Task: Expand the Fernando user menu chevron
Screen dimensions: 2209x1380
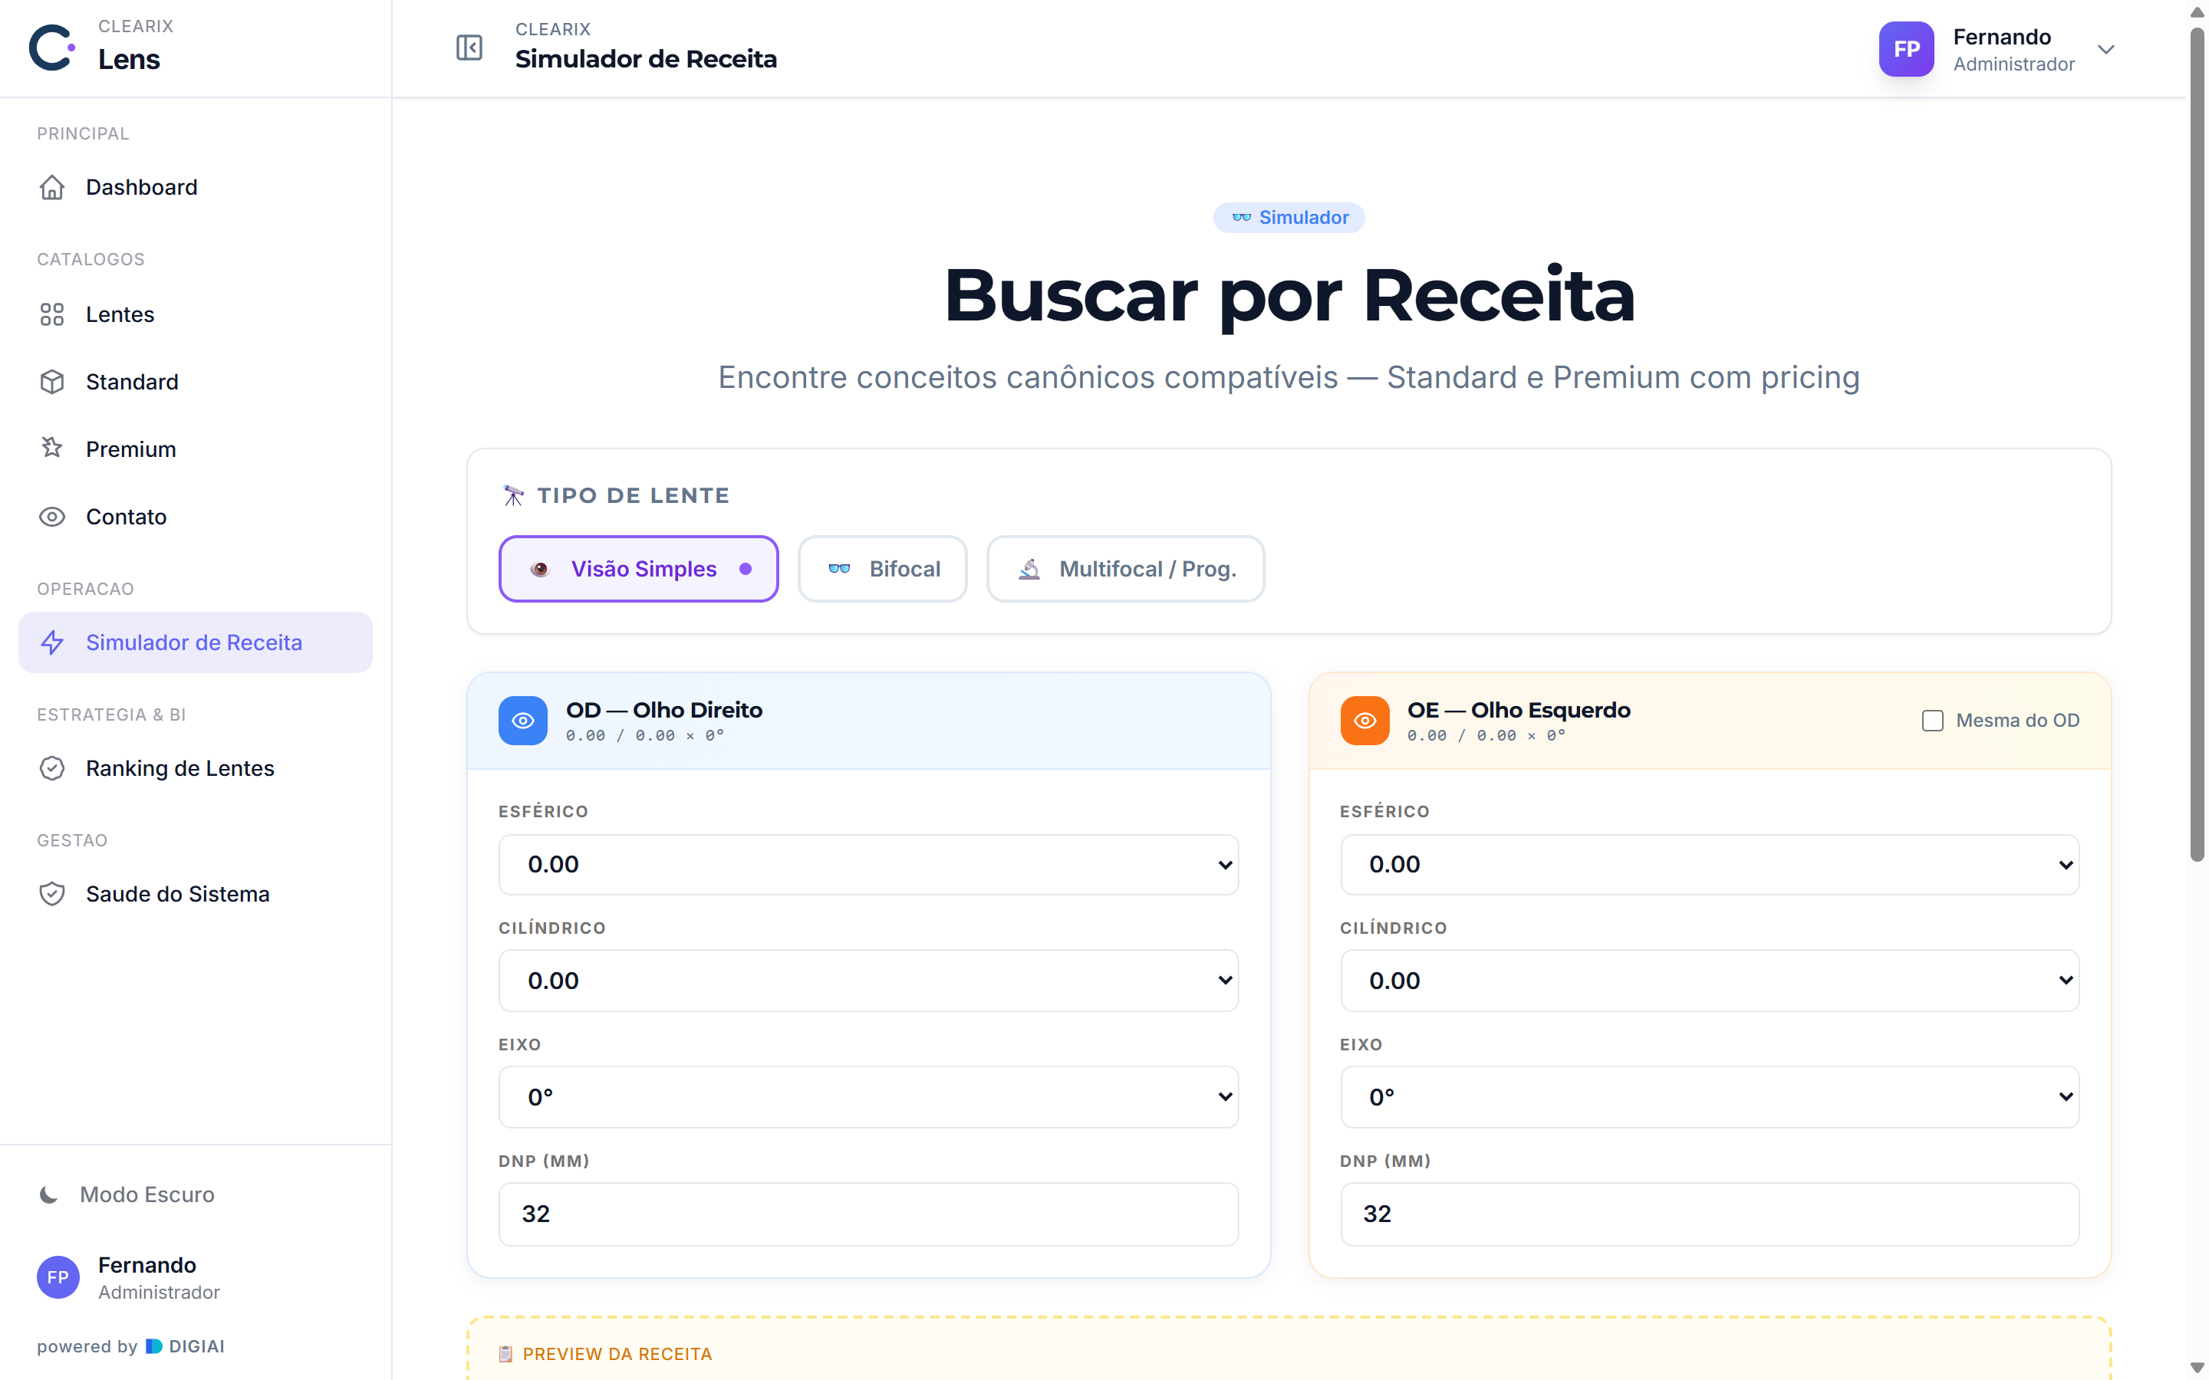Action: pyautogui.click(x=2106, y=49)
